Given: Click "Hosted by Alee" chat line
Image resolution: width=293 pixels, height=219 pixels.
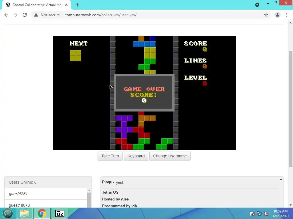Looking at the screenshot, I should click(115, 199).
